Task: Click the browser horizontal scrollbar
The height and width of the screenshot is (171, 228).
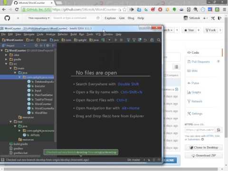Action: click(111, 169)
